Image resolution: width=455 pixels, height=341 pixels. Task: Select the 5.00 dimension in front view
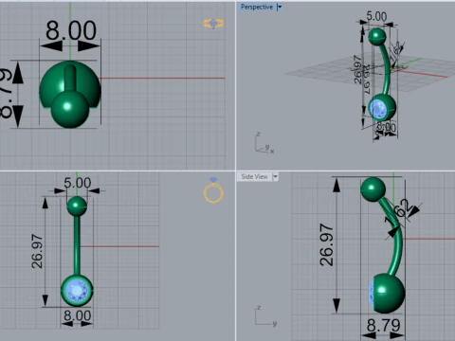coord(78,183)
